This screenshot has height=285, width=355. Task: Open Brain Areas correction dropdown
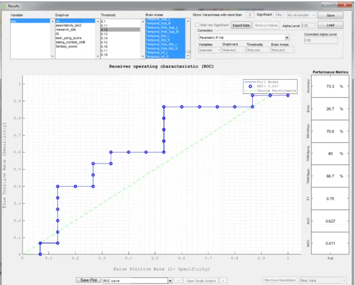[x=283, y=50]
